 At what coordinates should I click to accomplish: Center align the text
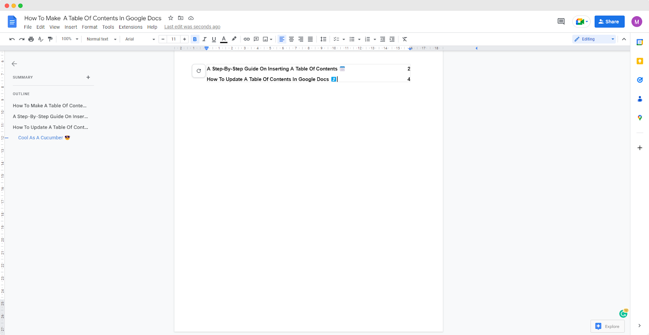tap(291, 39)
